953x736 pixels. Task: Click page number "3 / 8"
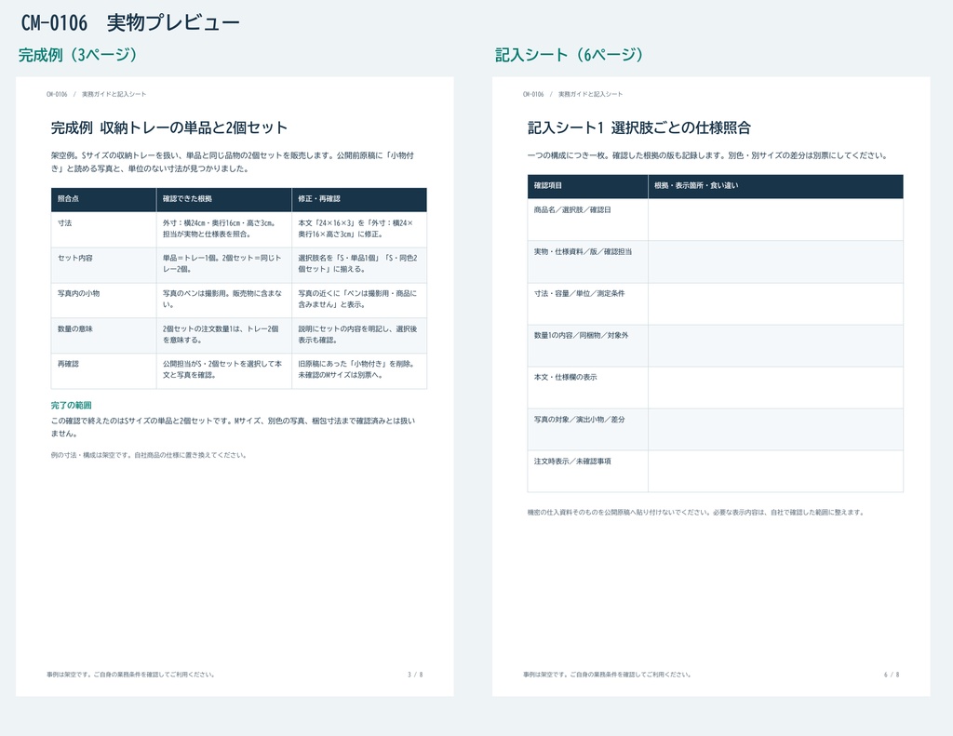click(415, 675)
